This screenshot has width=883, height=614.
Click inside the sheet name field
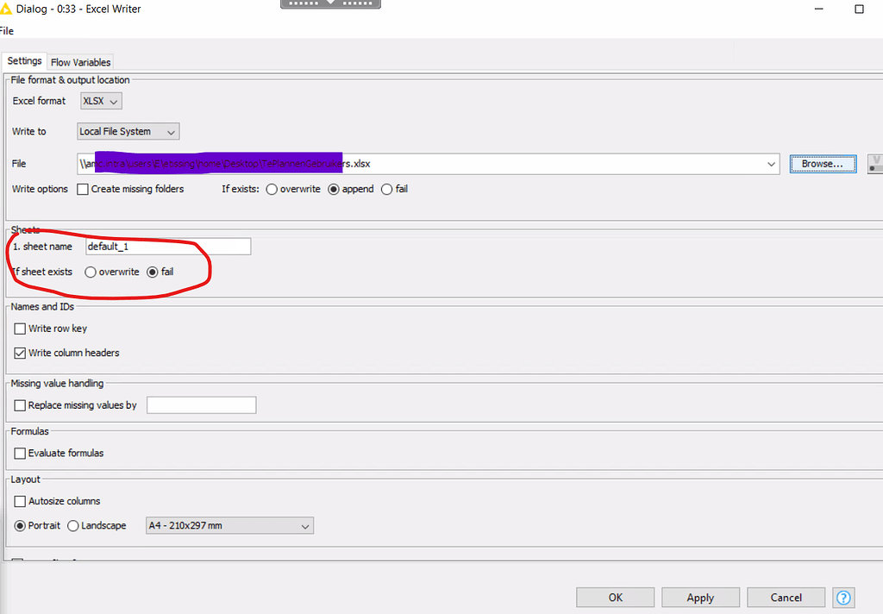point(168,247)
